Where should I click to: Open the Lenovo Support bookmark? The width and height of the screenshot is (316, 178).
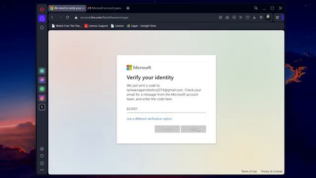96,26
